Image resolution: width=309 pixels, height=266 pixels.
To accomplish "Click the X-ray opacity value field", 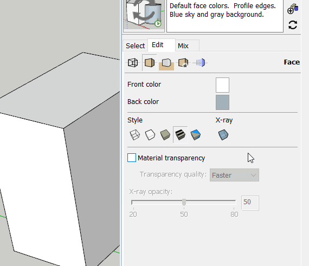I will (x=250, y=203).
